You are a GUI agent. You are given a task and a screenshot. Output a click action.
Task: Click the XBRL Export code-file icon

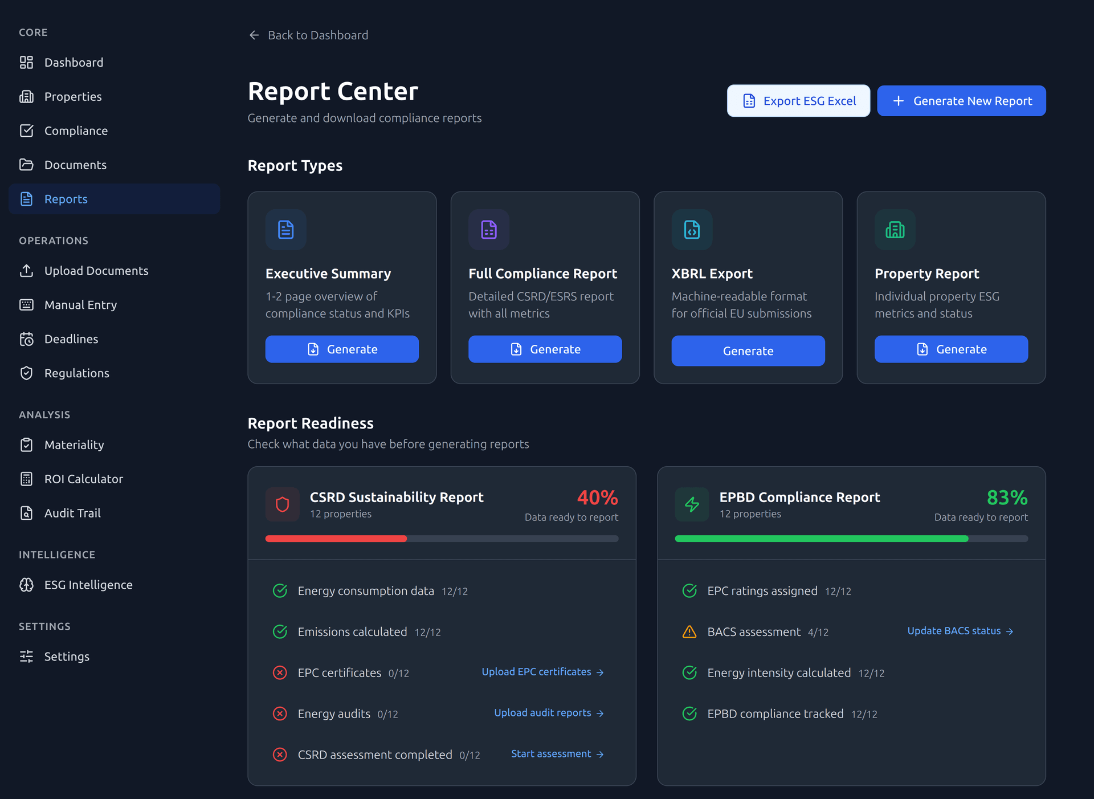[692, 230]
